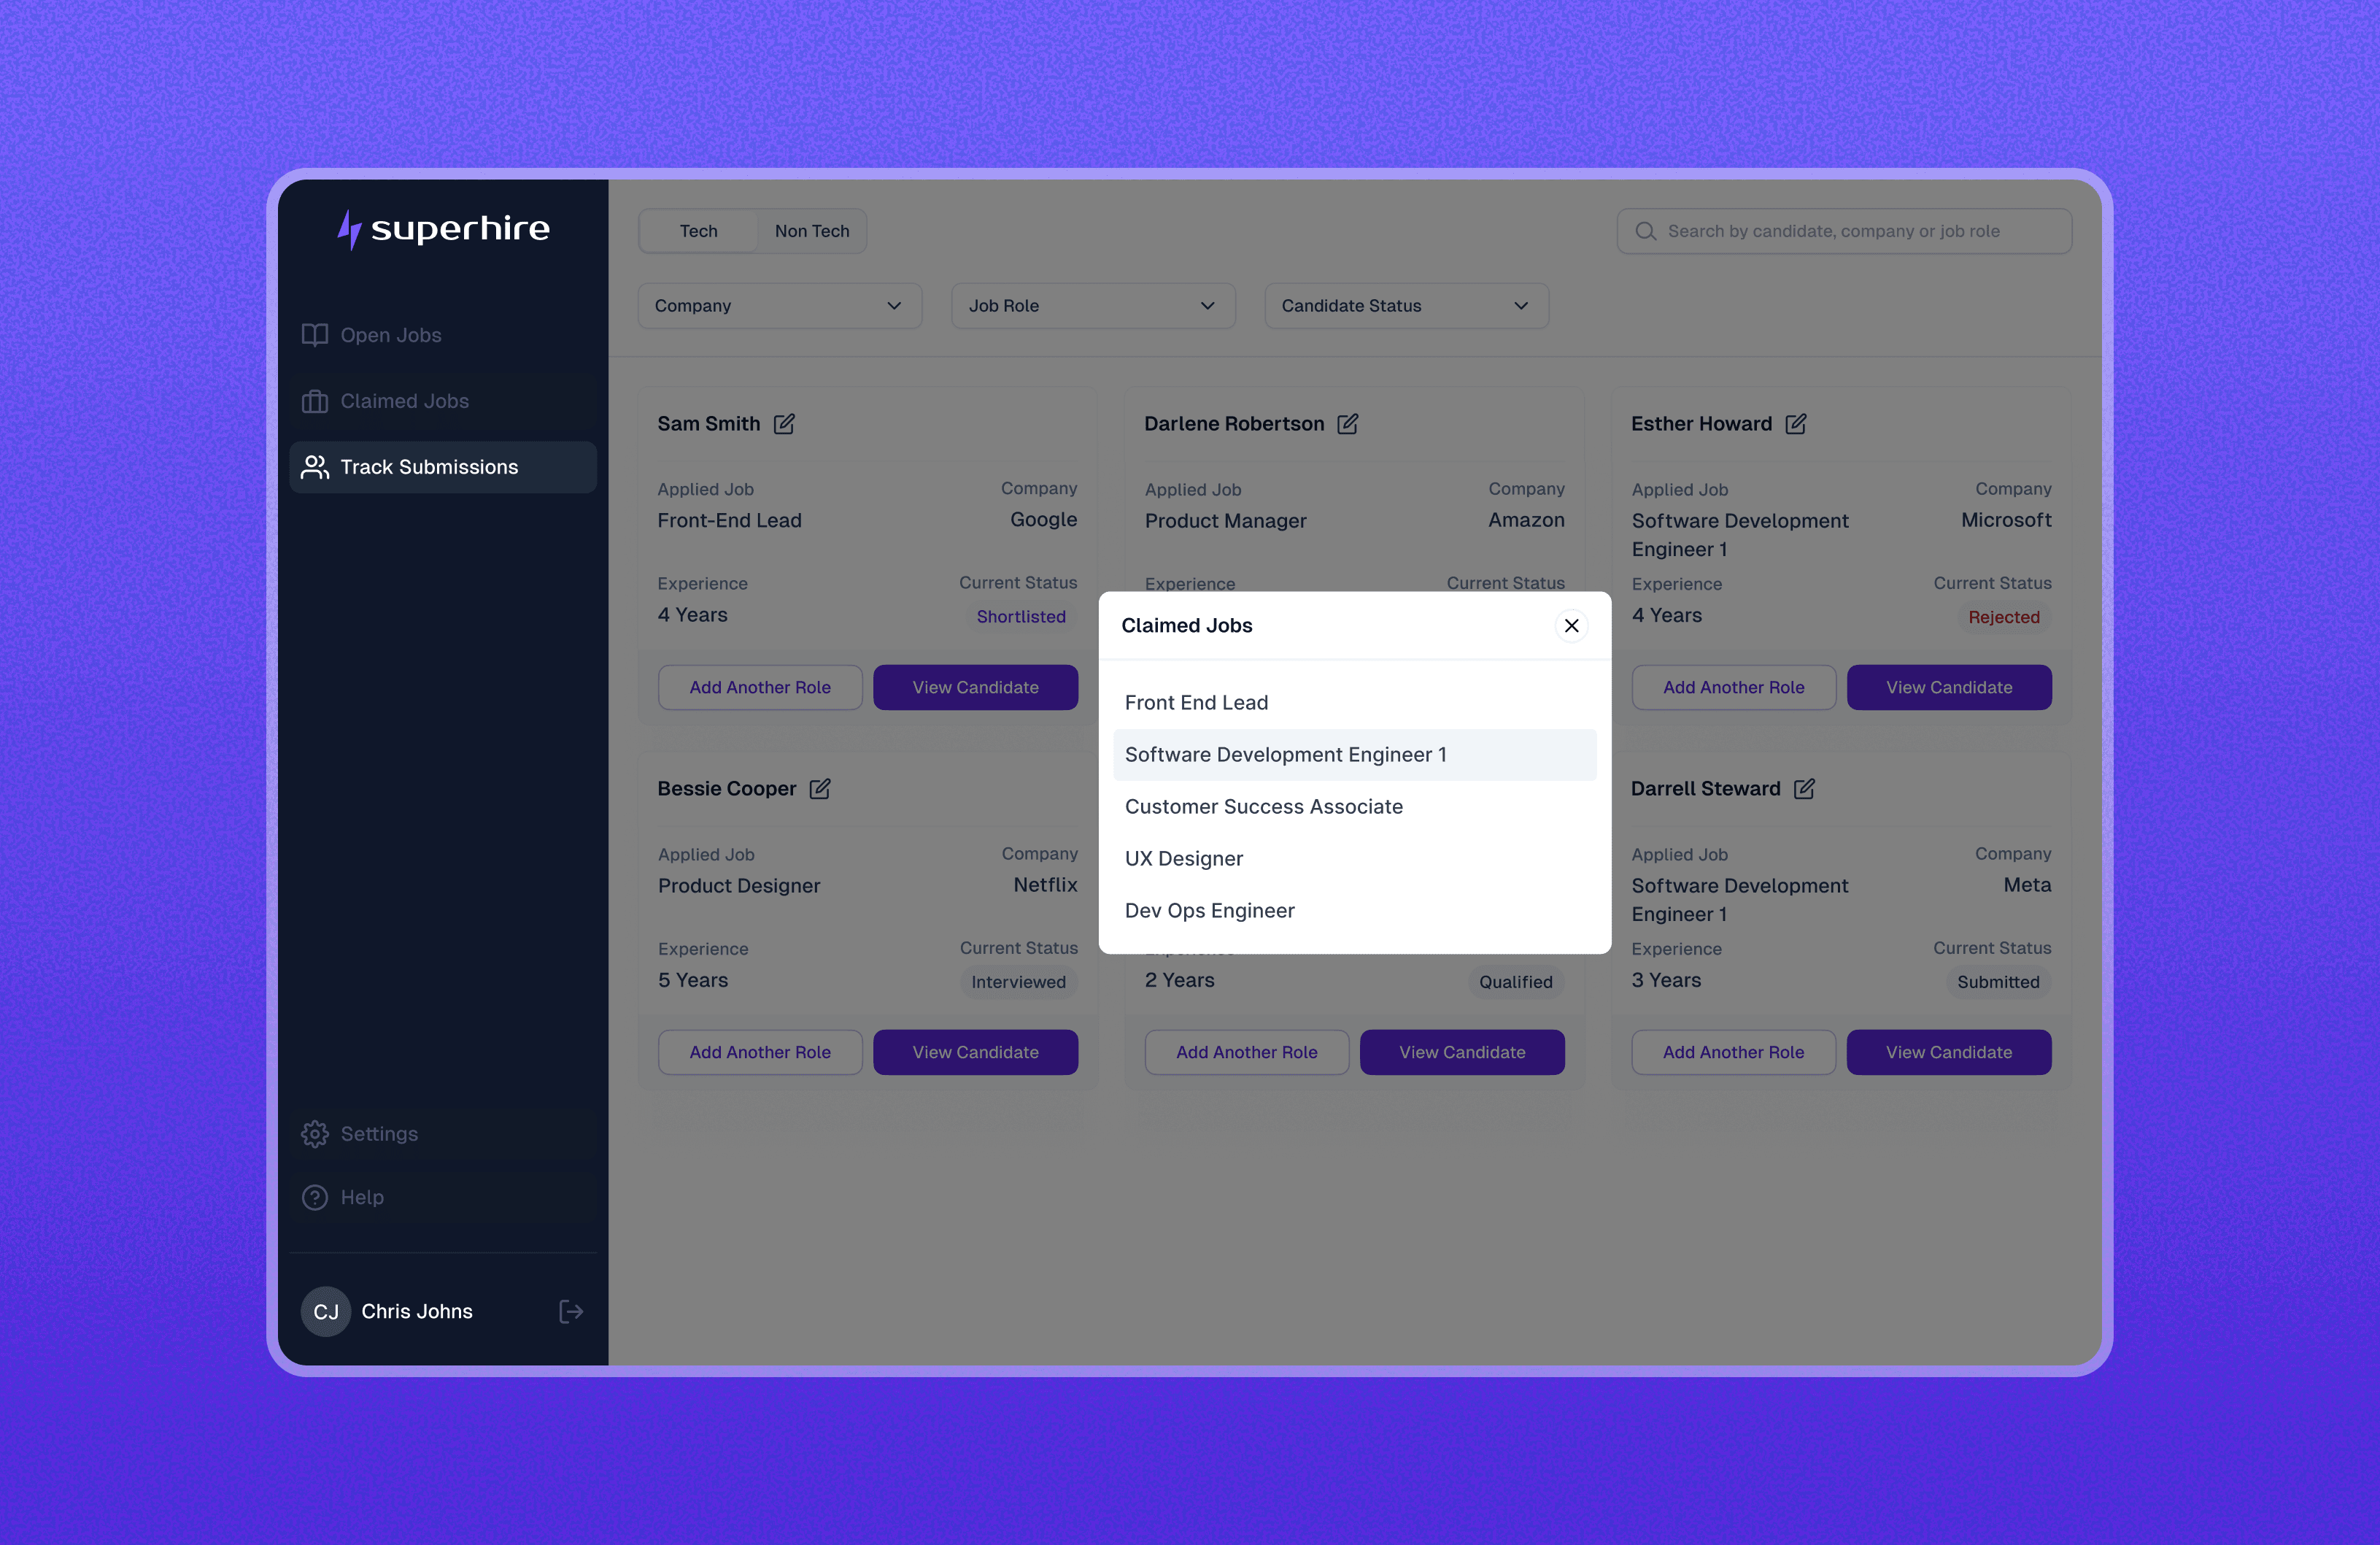Click the edit pencil icon for Esther Howard
This screenshot has height=1545, width=2380.
(1795, 424)
